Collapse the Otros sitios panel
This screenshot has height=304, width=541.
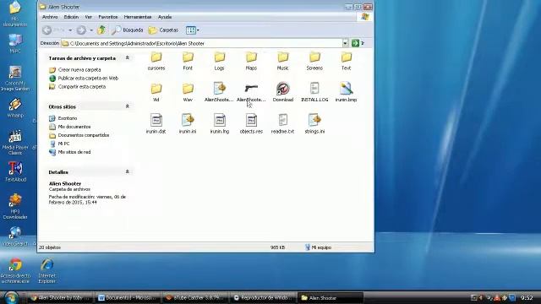point(128,106)
